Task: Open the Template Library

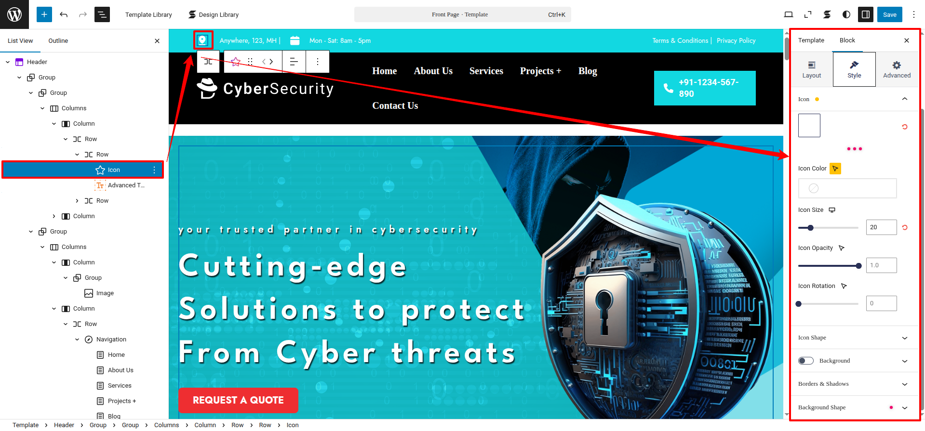Action: click(x=148, y=14)
